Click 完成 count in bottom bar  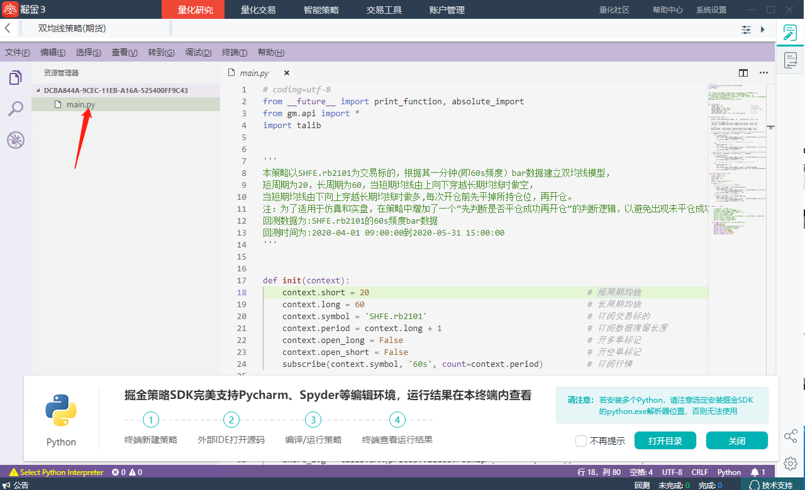[x=710, y=485]
